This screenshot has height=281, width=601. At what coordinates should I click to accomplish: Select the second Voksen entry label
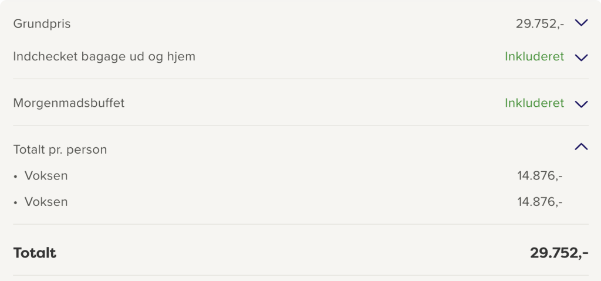click(46, 202)
